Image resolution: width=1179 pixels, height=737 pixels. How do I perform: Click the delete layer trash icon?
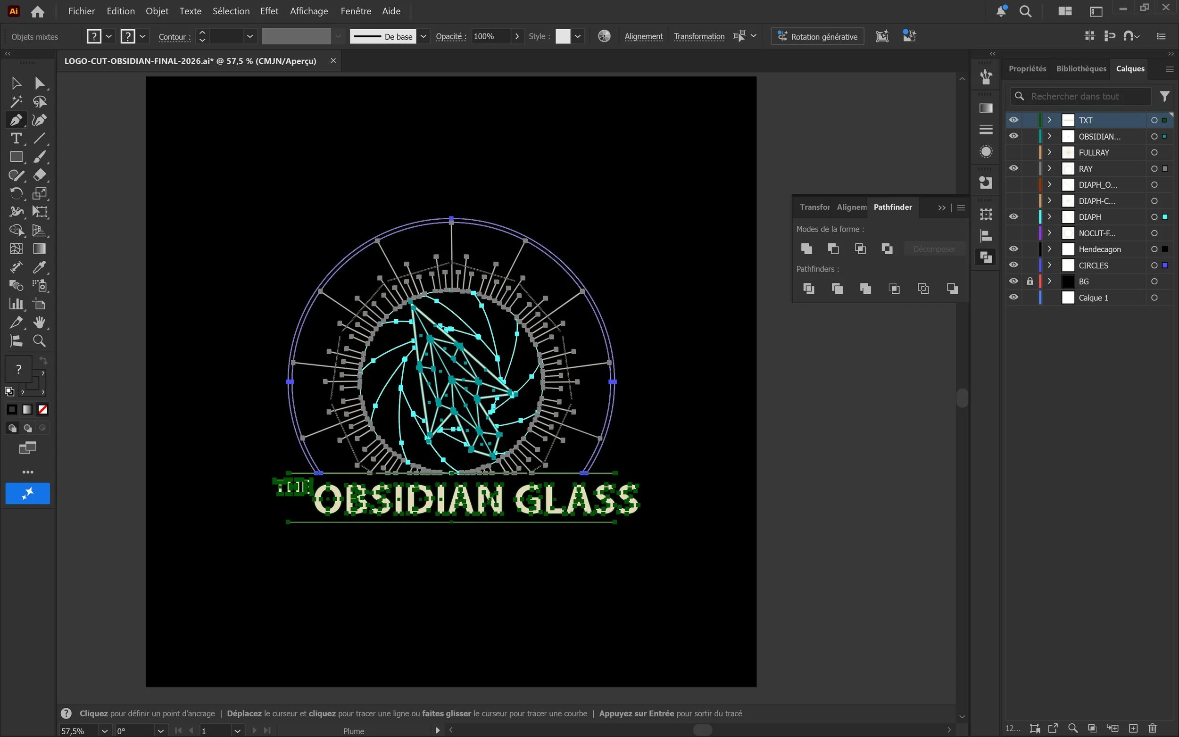tap(1152, 728)
